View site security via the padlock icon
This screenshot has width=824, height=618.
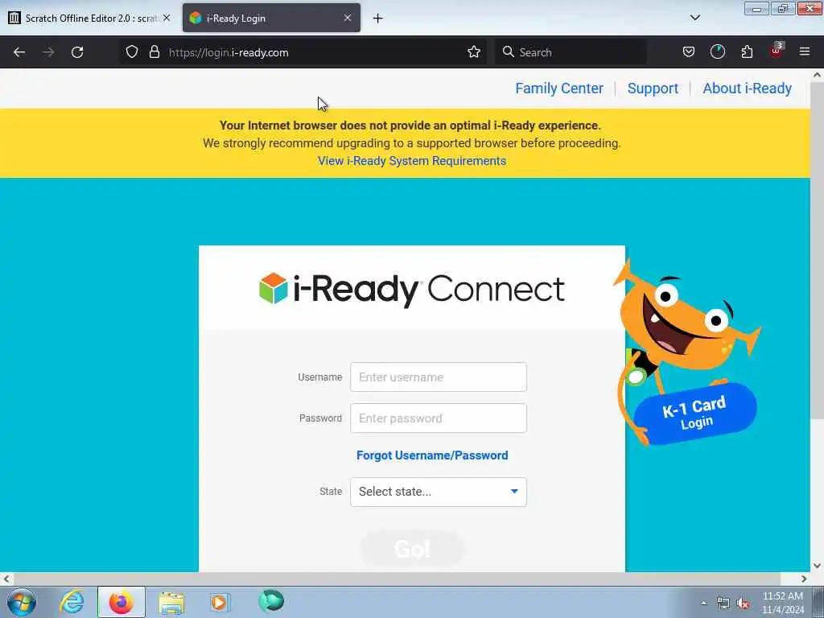pyautogui.click(x=154, y=51)
